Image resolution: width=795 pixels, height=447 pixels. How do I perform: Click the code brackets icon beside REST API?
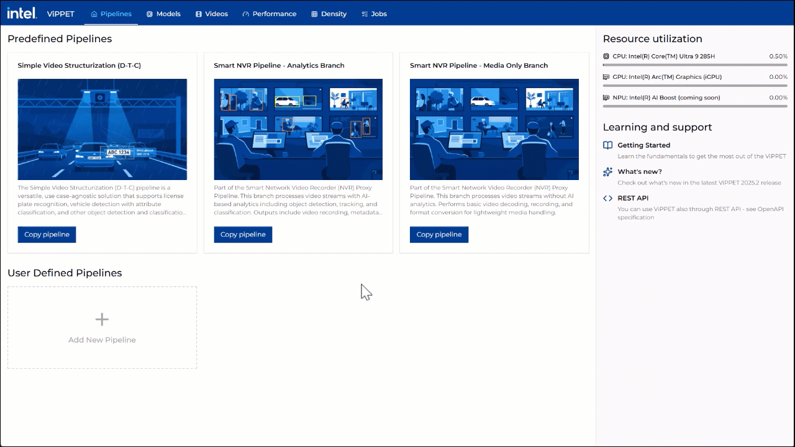(x=607, y=197)
